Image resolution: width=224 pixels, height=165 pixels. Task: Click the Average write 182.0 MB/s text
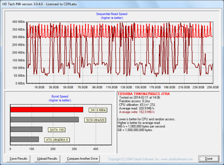[x=137, y=112]
